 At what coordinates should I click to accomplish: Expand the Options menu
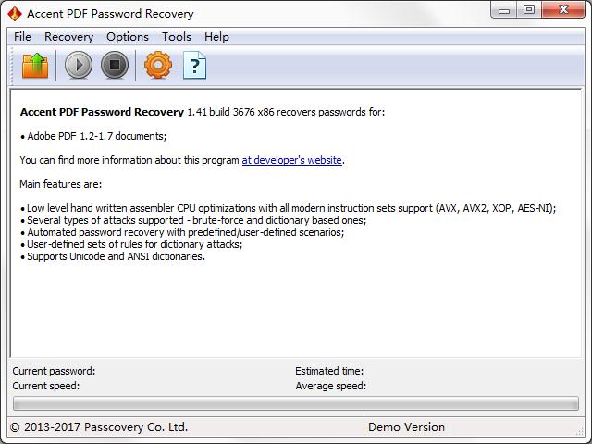(x=127, y=37)
